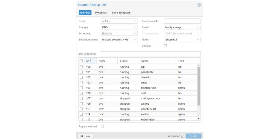Sort by the Status column header
The image size is (279, 139).
[x=128, y=61]
